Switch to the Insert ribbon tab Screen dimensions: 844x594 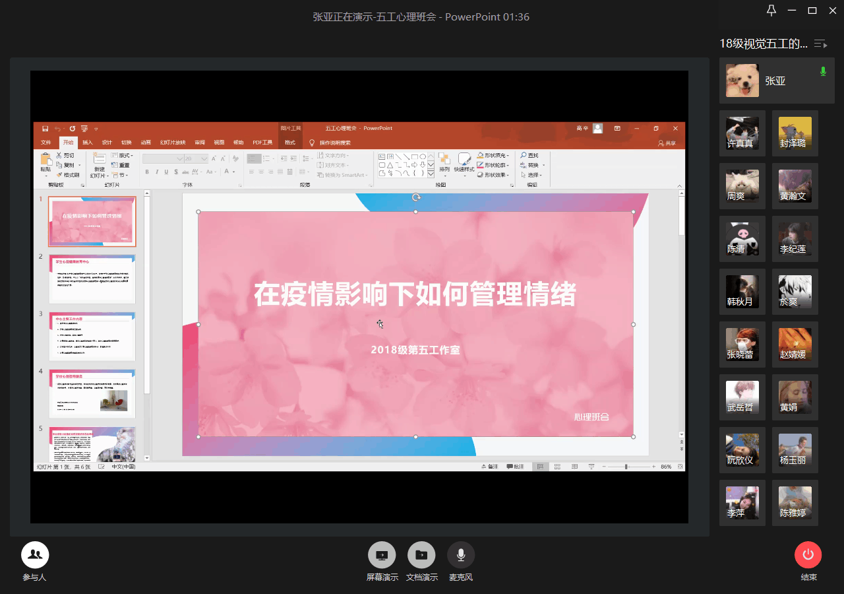pyautogui.click(x=88, y=143)
